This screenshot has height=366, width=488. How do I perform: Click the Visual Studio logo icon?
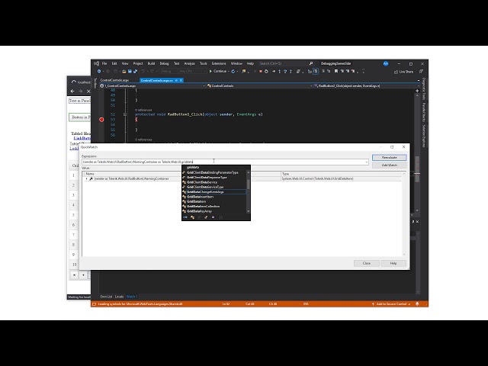[x=97, y=63]
